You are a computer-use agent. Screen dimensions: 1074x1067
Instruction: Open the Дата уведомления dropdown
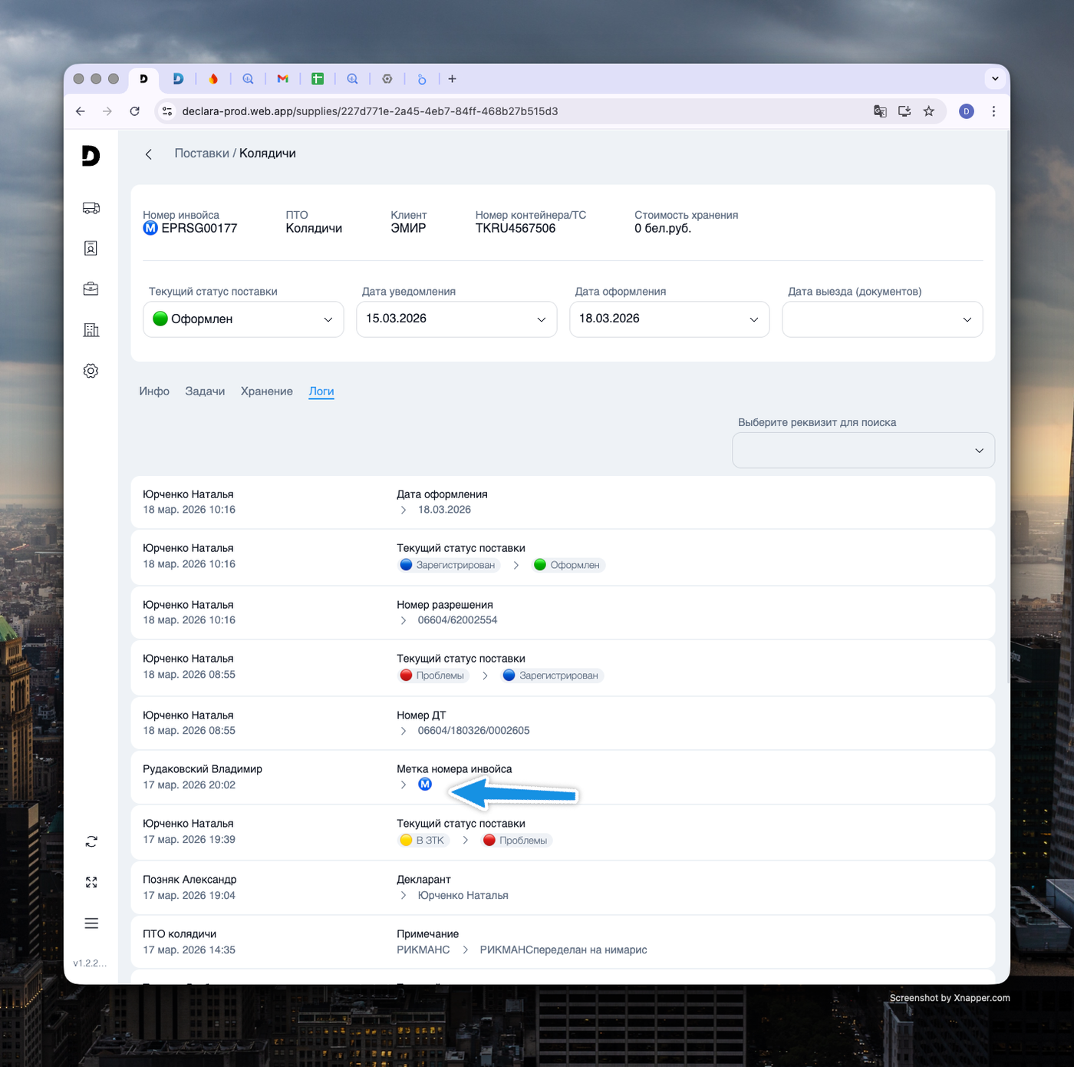pos(456,319)
